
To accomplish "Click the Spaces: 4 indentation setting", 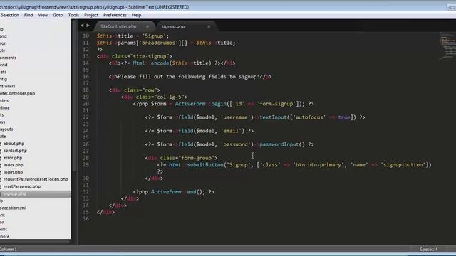I will click(428, 250).
